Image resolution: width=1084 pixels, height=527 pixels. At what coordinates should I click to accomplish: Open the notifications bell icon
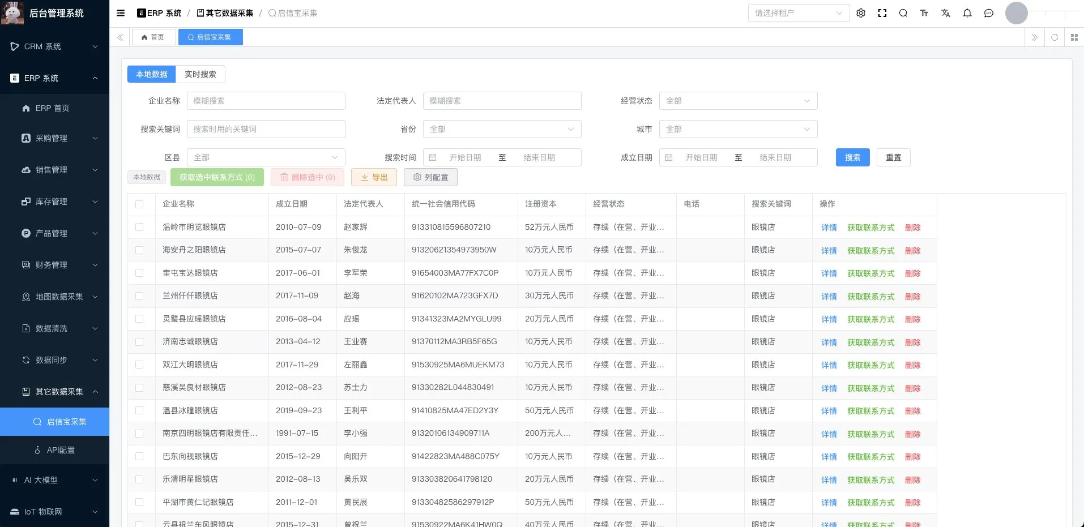coord(967,13)
